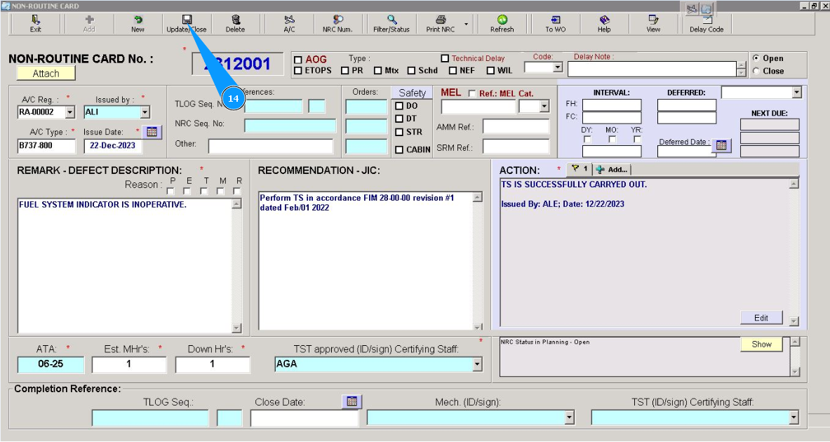The image size is (830, 442).
Task: Click the Recommendation scrollbar up arrow
Action: tap(478, 197)
